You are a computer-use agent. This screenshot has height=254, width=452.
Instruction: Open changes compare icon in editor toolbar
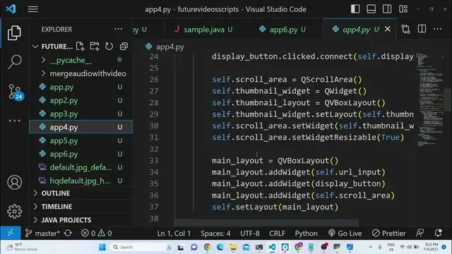click(x=405, y=29)
